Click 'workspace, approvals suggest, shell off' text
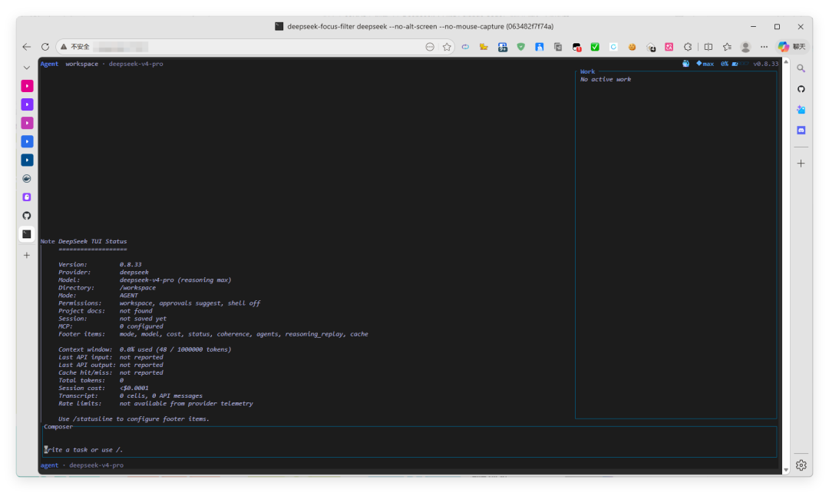This screenshot has width=829, height=493. (x=190, y=303)
